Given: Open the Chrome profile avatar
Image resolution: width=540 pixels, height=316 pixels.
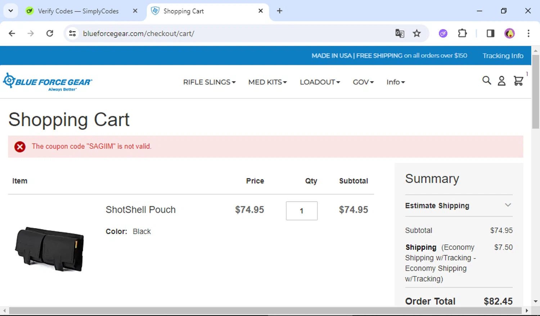Looking at the screenshot, I should tap(509, 33).
